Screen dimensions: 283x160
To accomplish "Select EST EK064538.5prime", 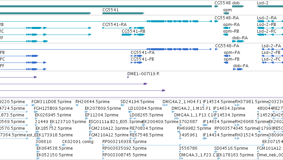I will coord(55,149).
